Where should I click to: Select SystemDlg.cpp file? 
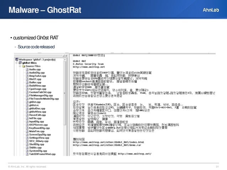[x=38, y=151]
